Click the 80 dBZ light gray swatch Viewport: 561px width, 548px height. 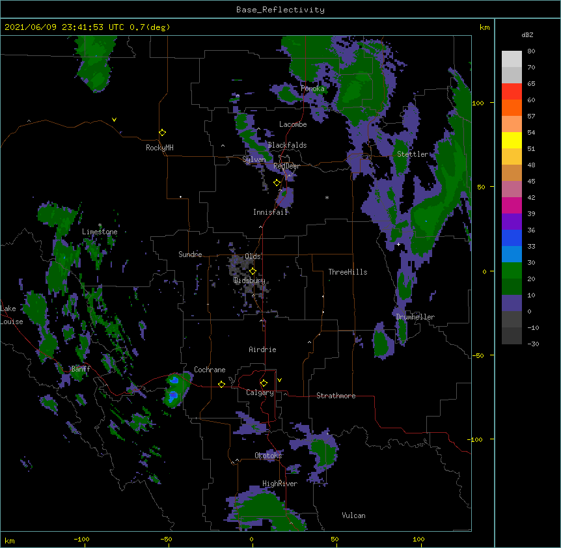point(512,59)
